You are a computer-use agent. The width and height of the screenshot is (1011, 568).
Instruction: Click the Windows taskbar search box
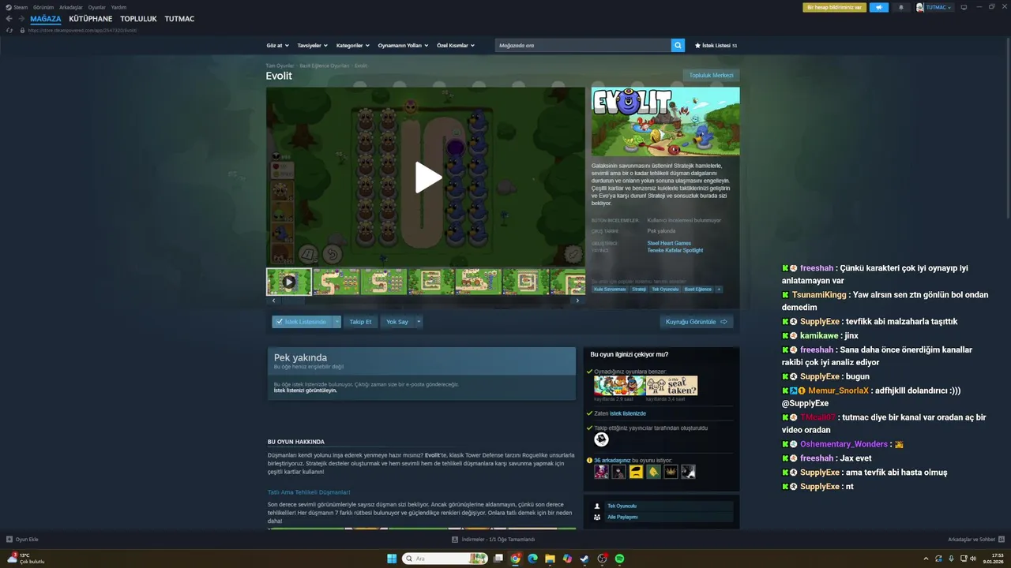(445, 559)
